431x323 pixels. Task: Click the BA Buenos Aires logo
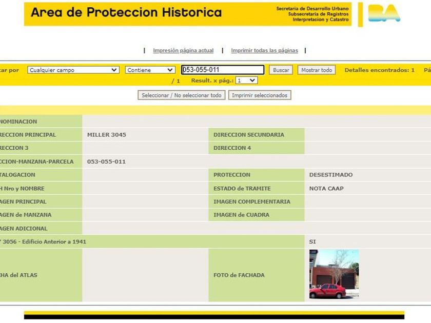pos(384,13)
